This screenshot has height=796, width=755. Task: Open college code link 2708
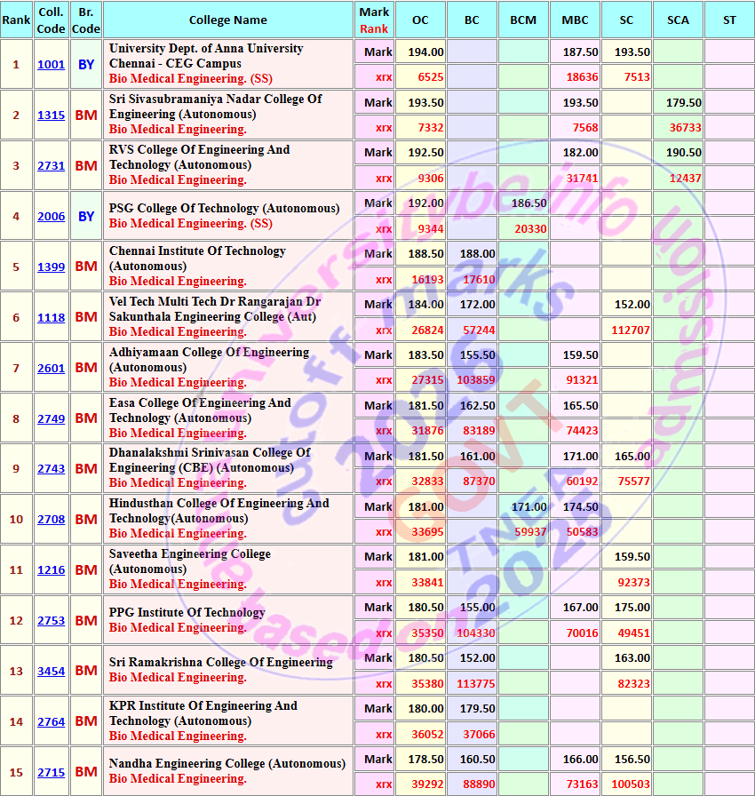(x=51, y=520)
